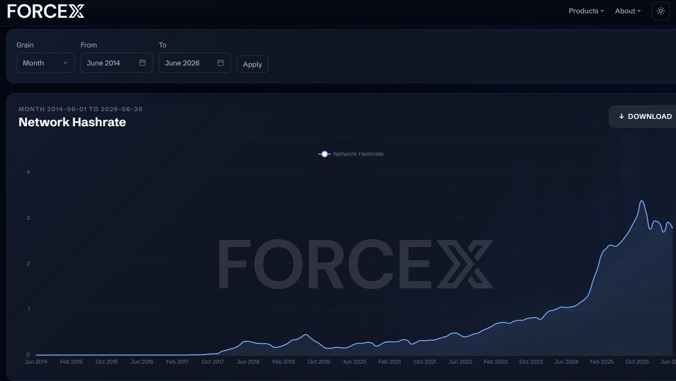Click the x-axis label Jun 2022
676x381 pixels.
[460, 362]
